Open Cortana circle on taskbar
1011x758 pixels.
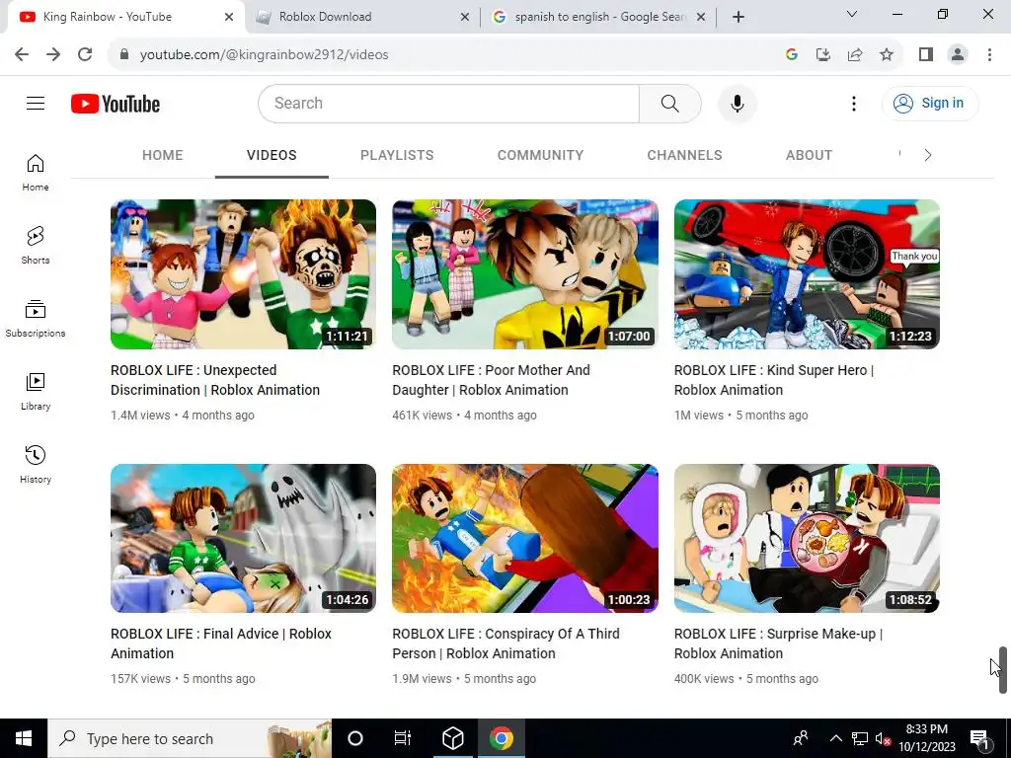click(355, 738)
